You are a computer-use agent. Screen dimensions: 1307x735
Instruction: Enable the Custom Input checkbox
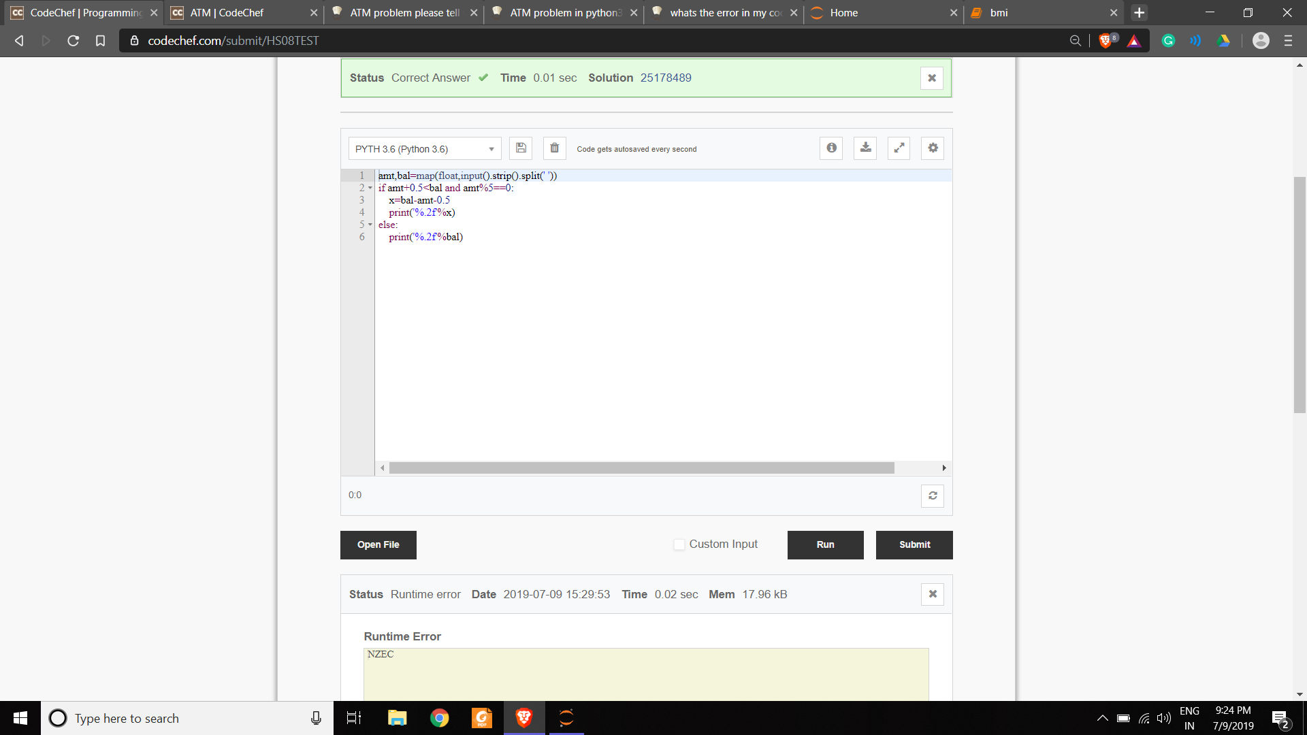click(x=679, y=544)
